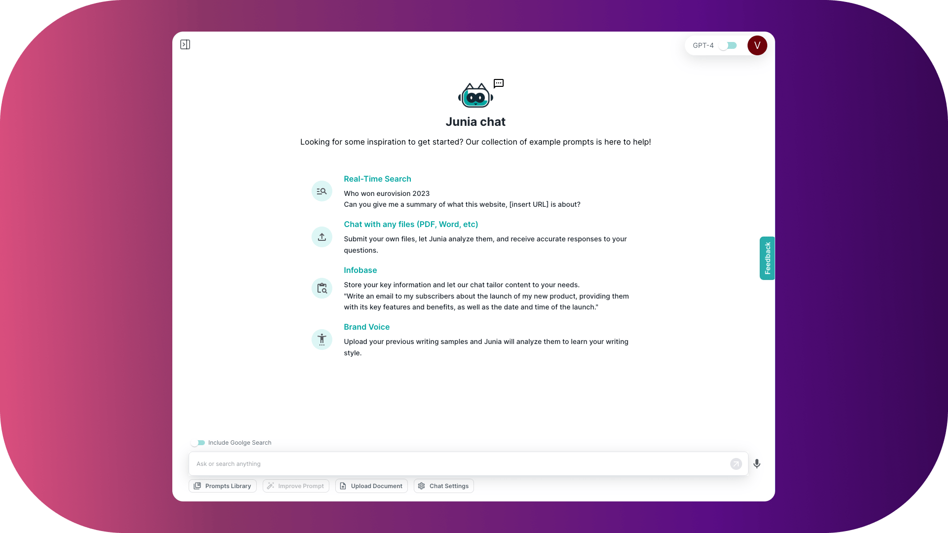Open the Real-Time Search heading
948x533 pixels.
(377, 179)
